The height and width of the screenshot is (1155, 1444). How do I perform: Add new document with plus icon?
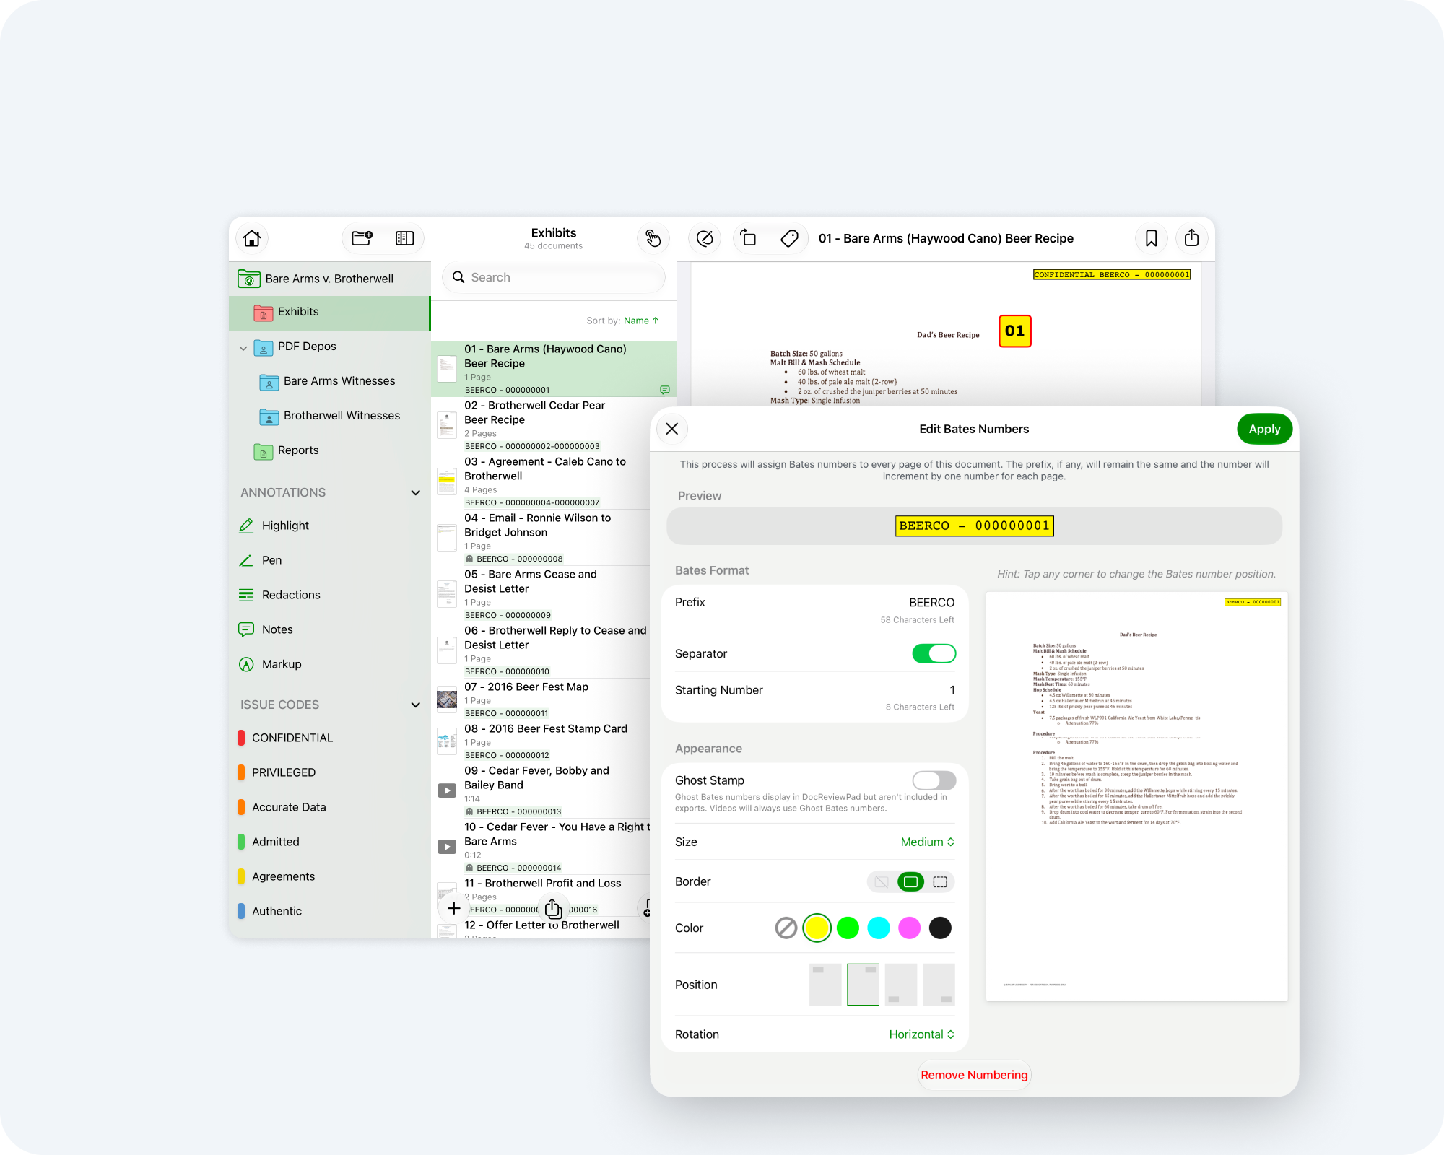pos(454,908)
